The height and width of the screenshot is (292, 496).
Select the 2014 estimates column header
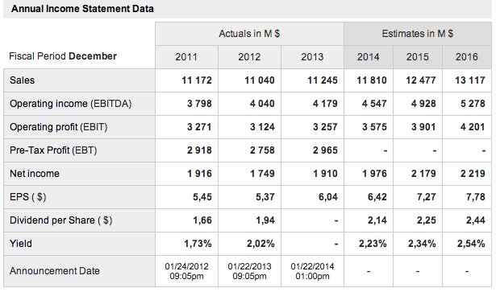[369, 57]
